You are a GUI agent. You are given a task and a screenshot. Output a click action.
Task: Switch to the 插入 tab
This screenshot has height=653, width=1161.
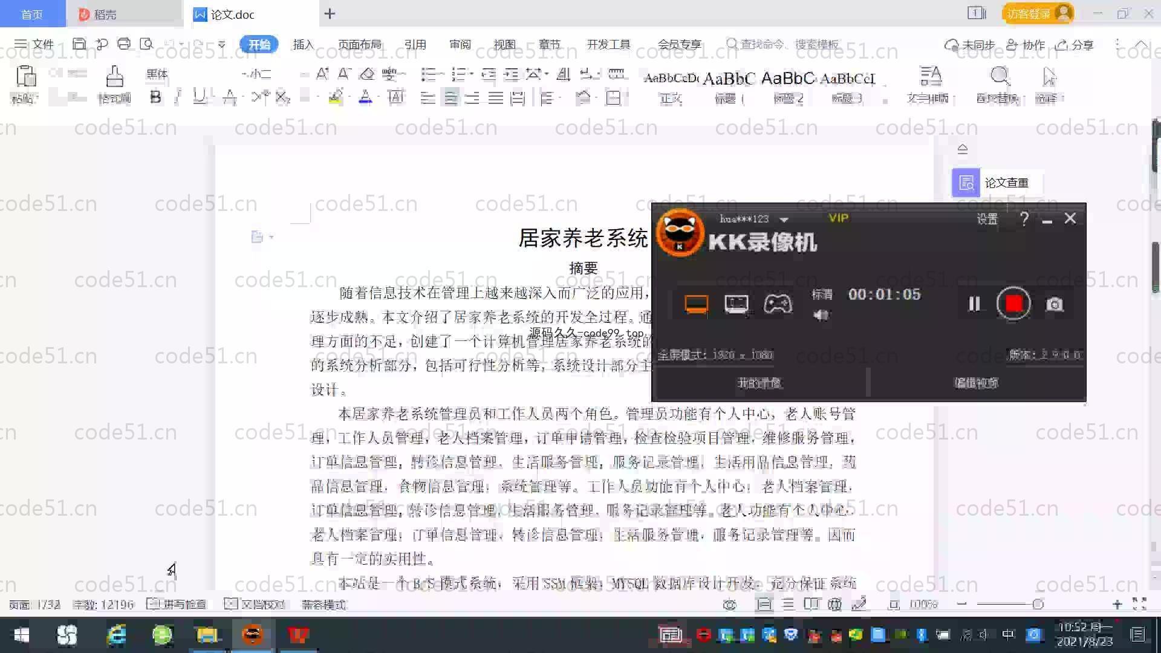(303, 45)
